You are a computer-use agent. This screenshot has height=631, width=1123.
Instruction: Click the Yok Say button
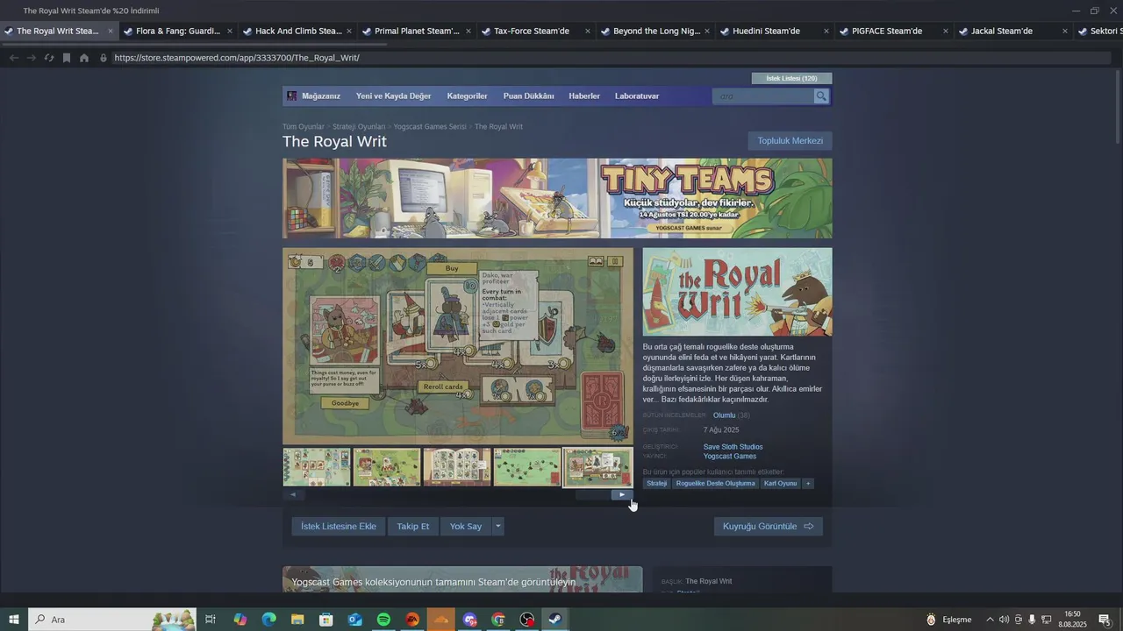[x=466, y=527]
